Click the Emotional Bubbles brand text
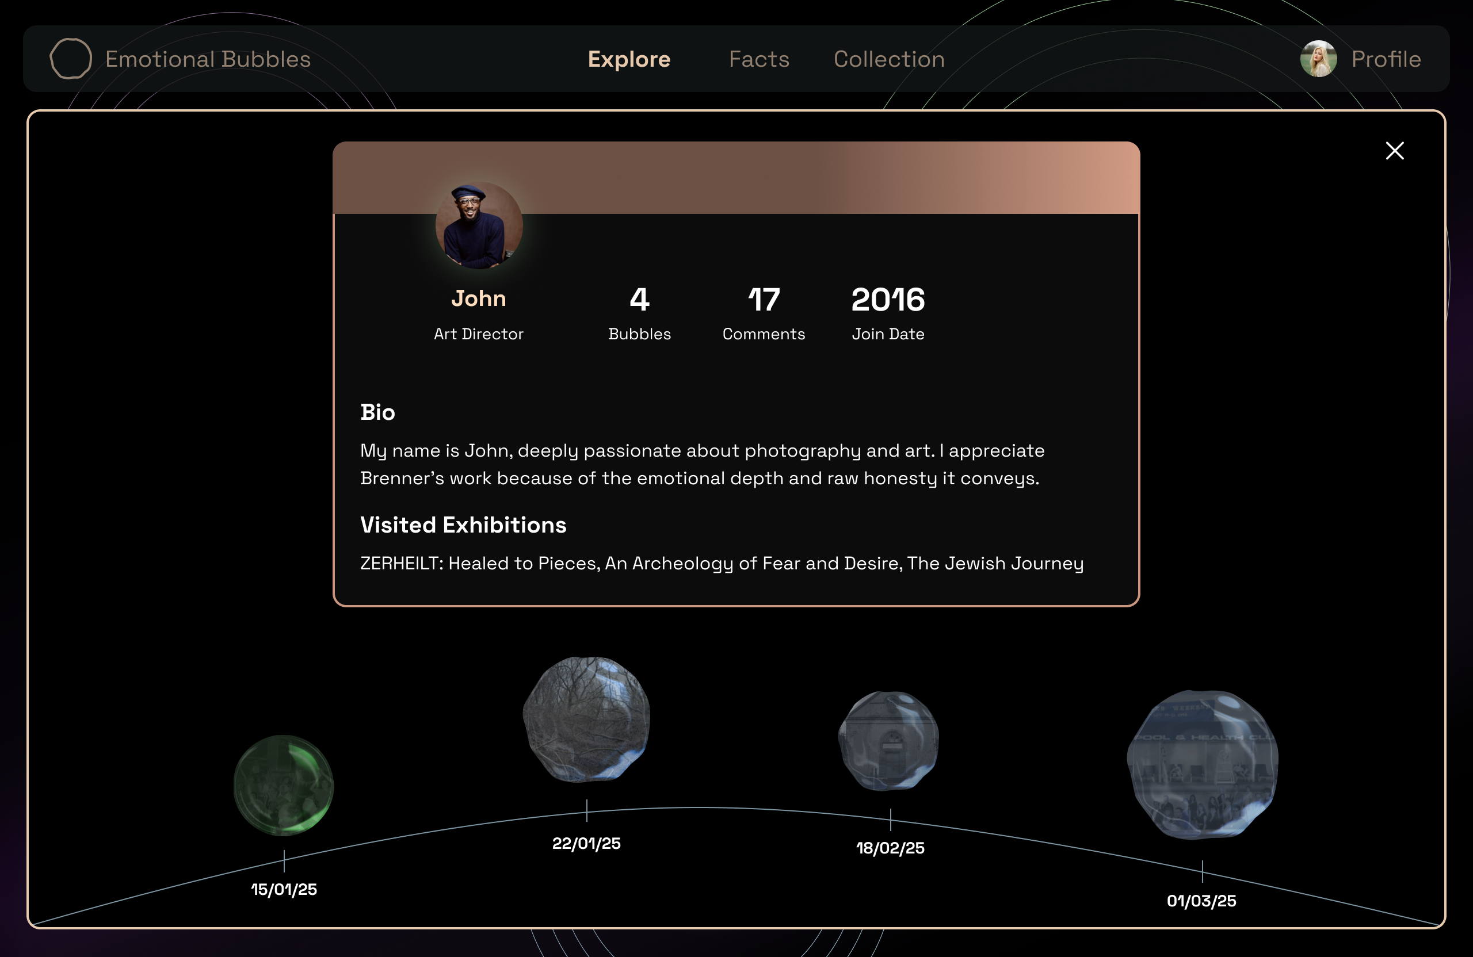1473x957 pixels. click(208, 59)
